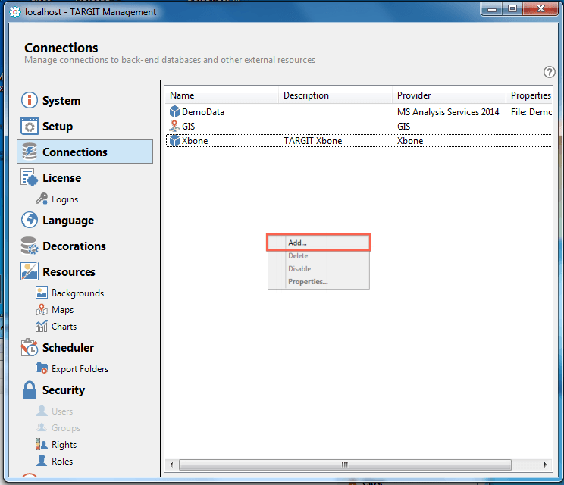The height and width of the screenshot is (485, 564).
Task: Click the help question mark icon
Action: click(550, 72)
